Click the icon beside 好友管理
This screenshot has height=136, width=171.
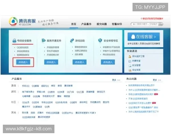click(130, 66)
